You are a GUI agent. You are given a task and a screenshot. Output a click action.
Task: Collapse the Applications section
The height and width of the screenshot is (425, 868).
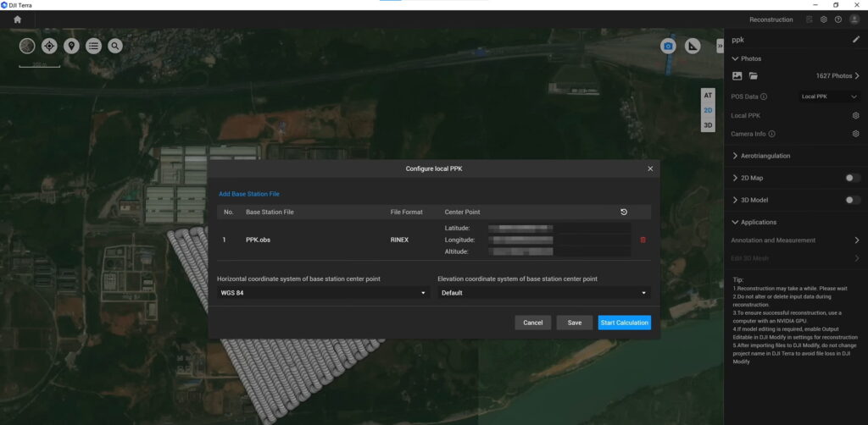[735, 222]
